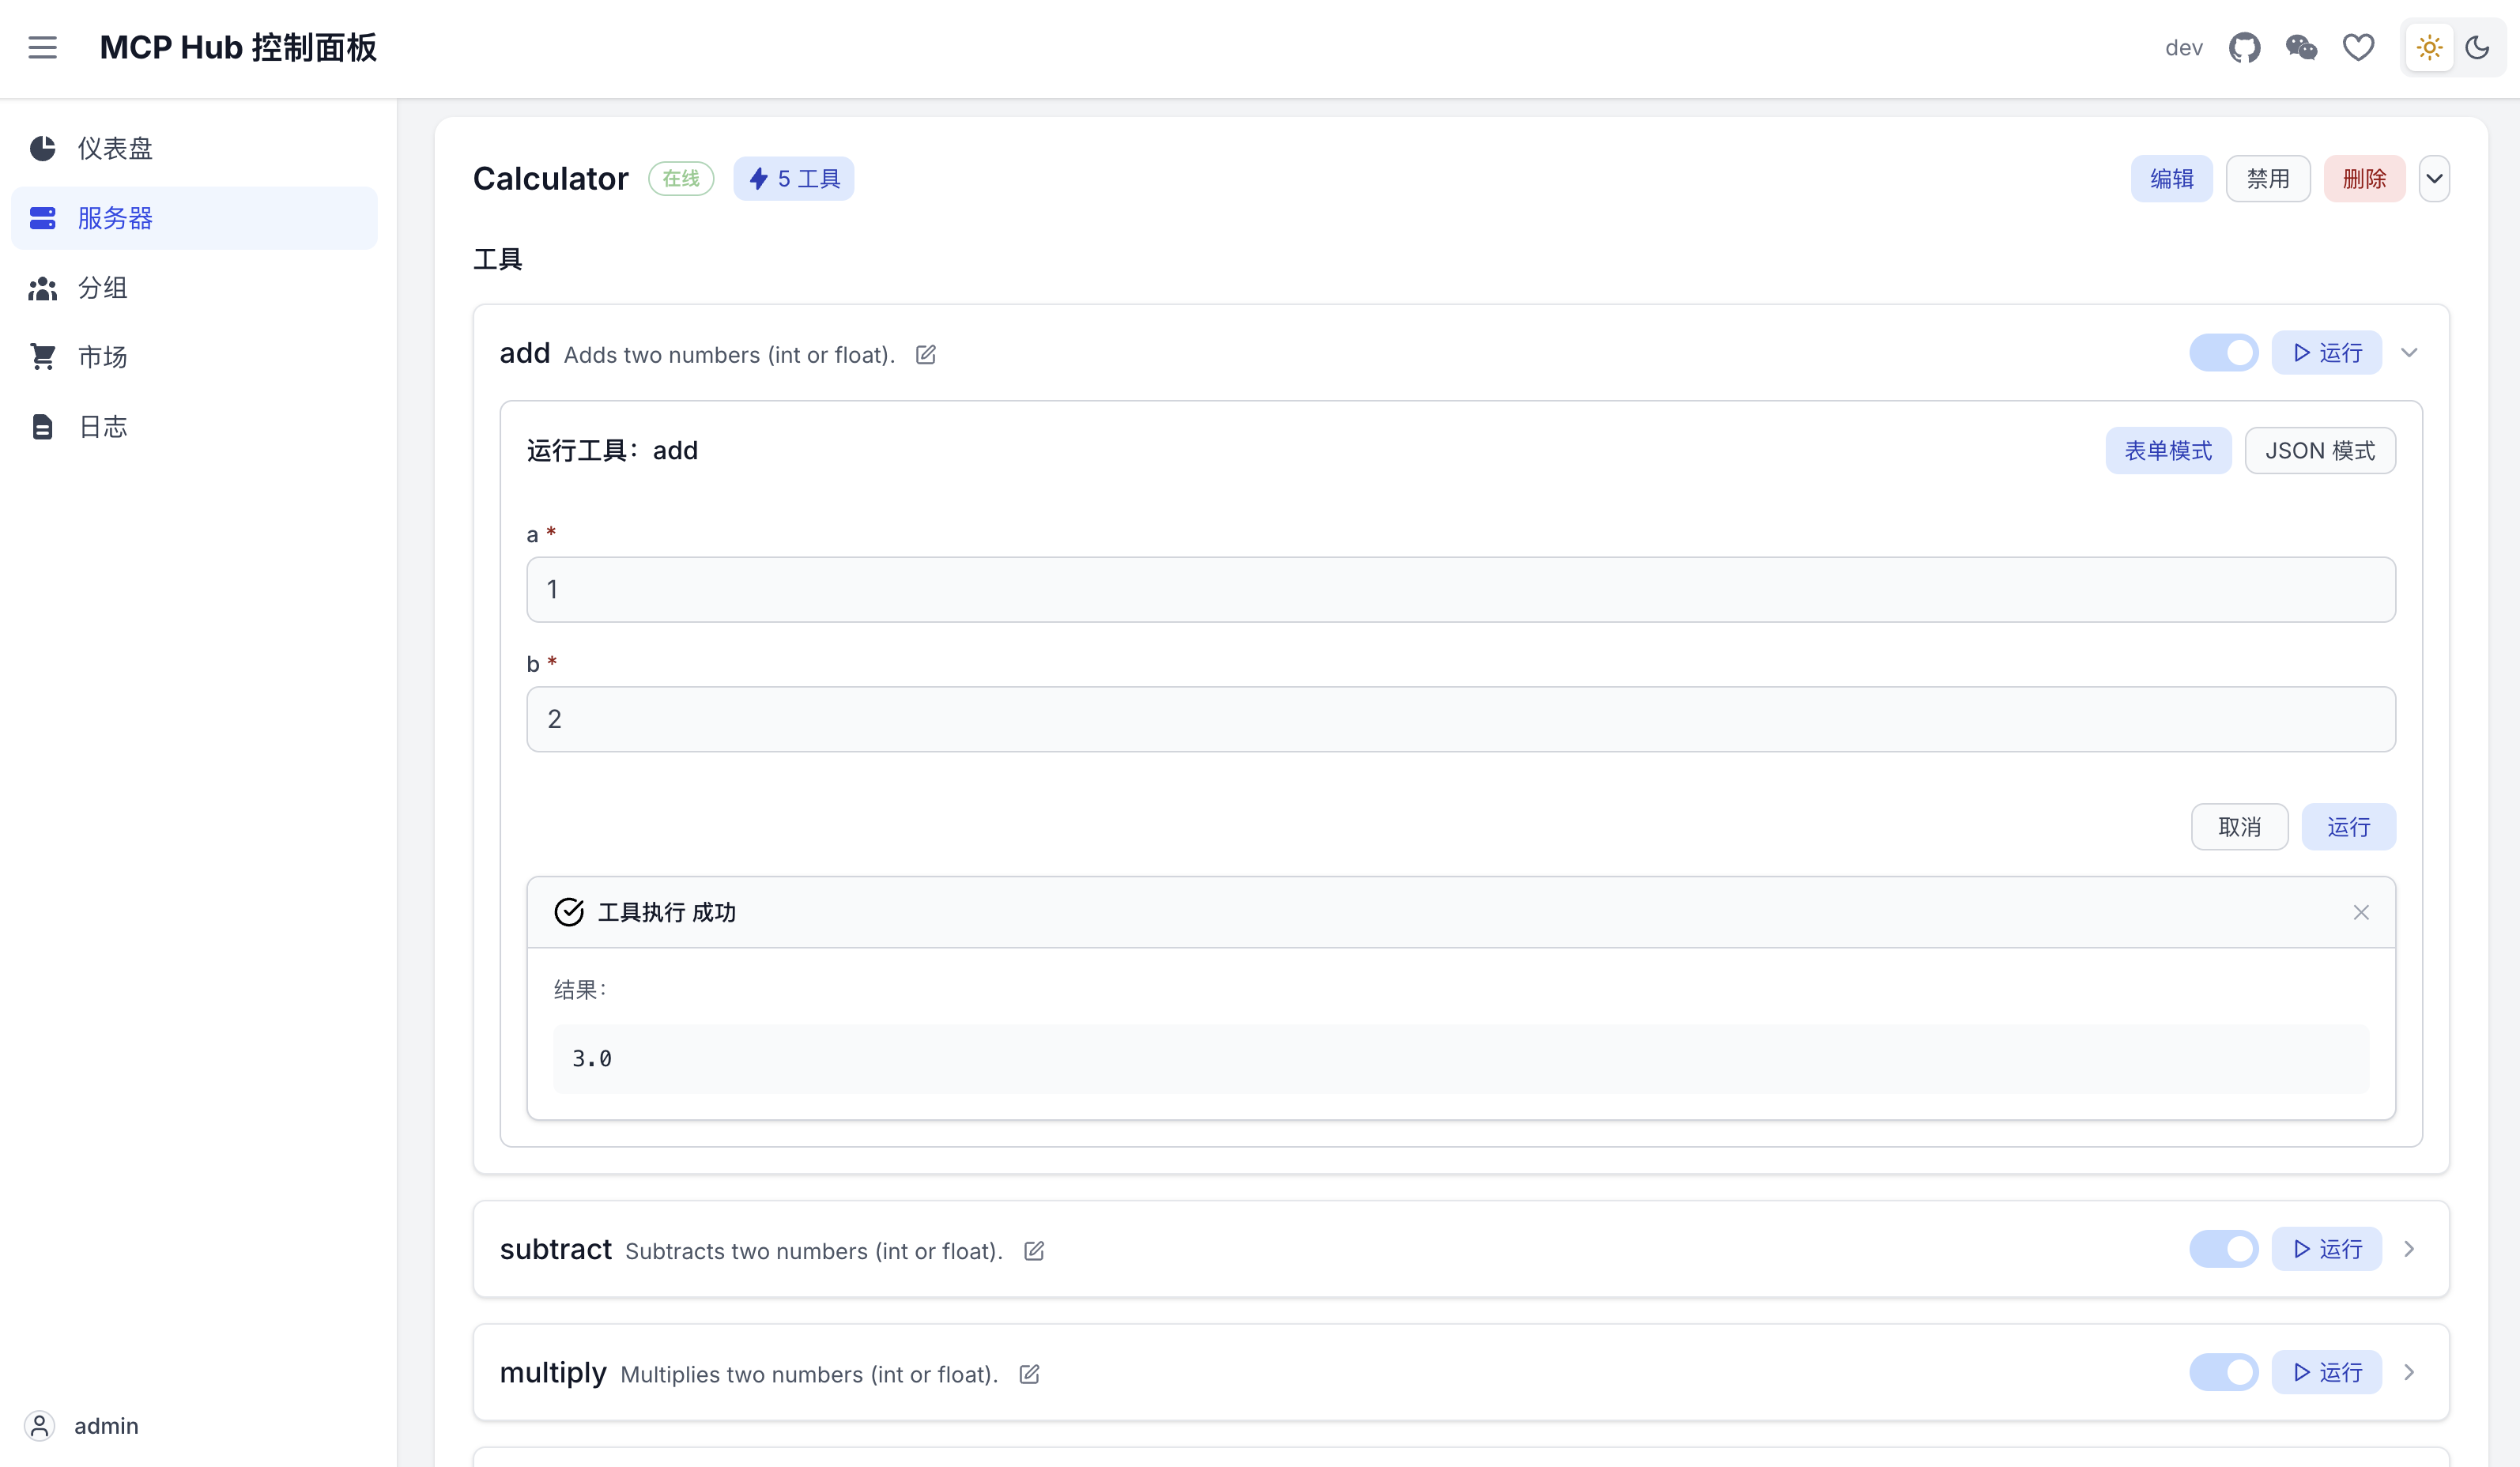Collapse the add tool chevron
Image resolution: width=2520 pixels, height=1467 pixels.
(x=2409, y=353)
